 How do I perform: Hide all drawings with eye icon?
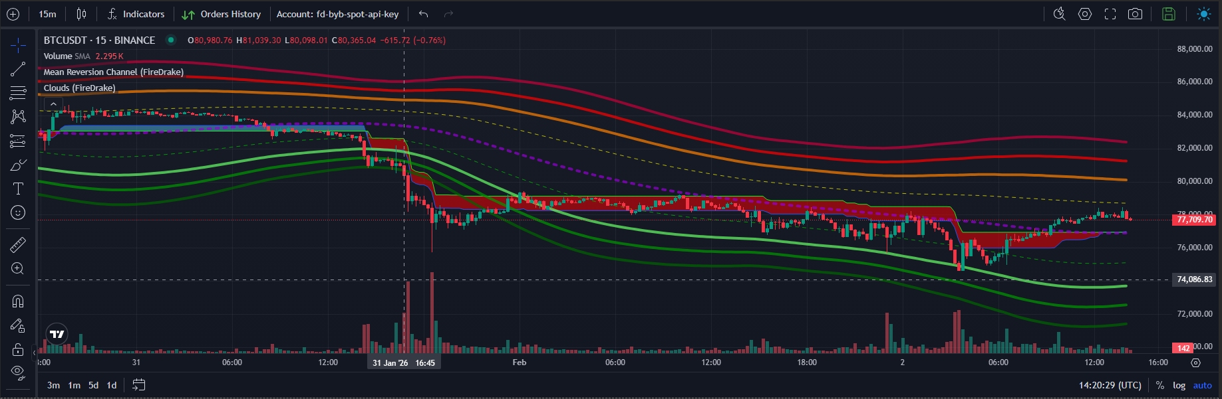18,372
